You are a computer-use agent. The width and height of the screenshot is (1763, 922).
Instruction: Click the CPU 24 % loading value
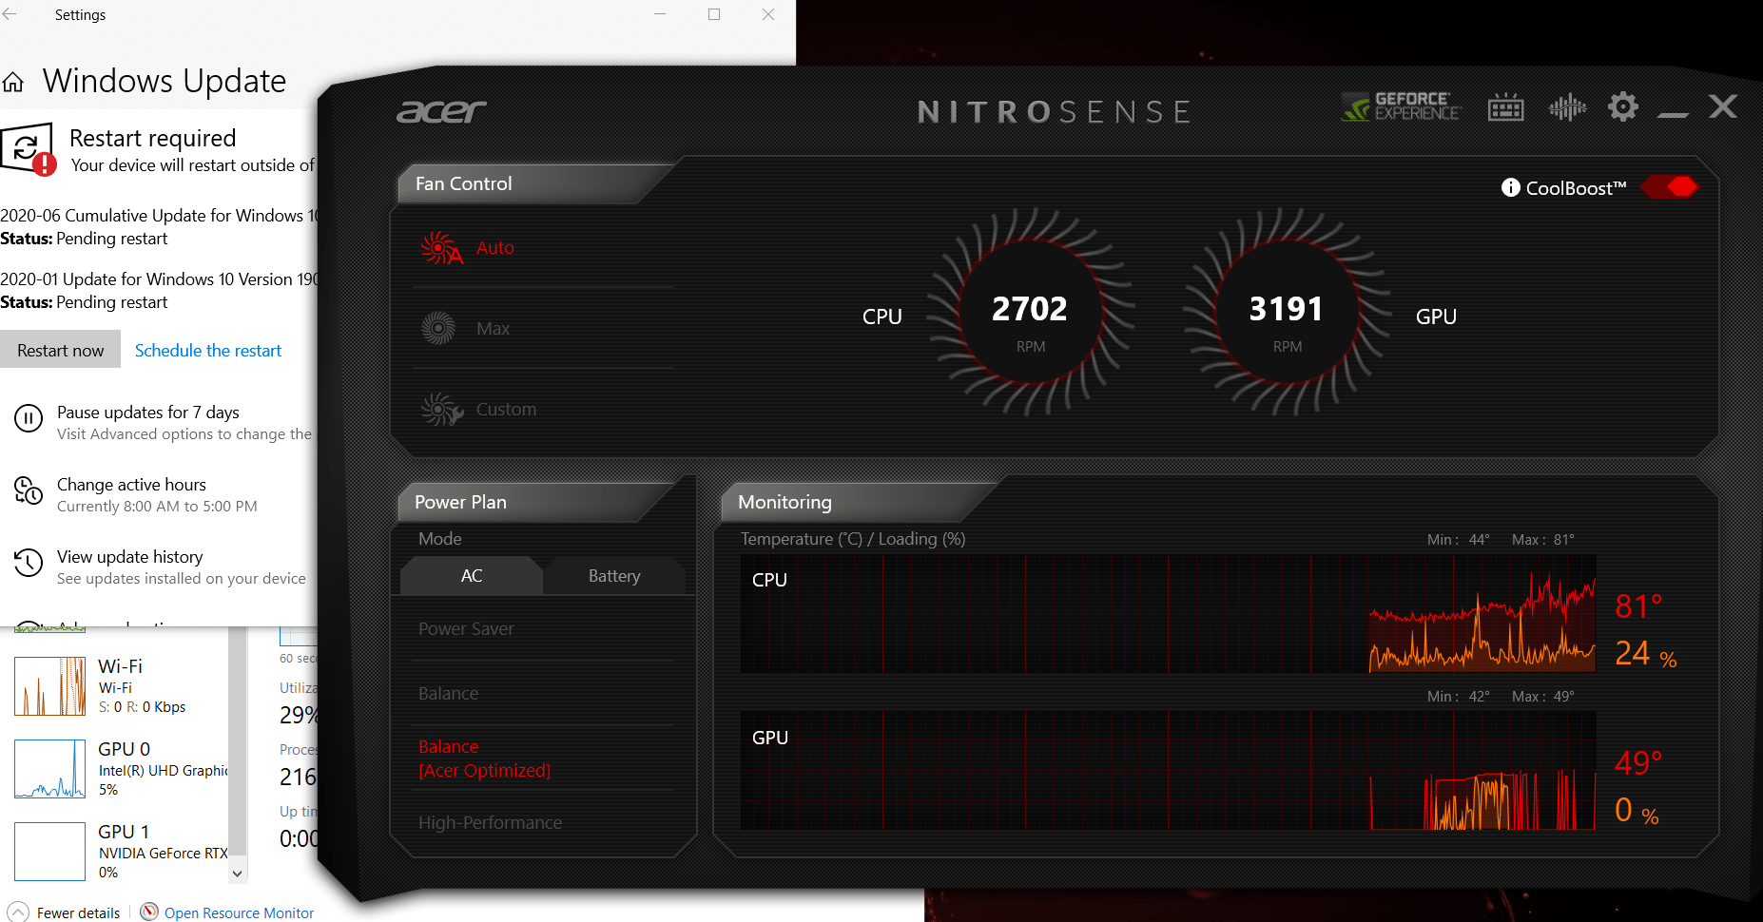click(x=1646, y=653)
